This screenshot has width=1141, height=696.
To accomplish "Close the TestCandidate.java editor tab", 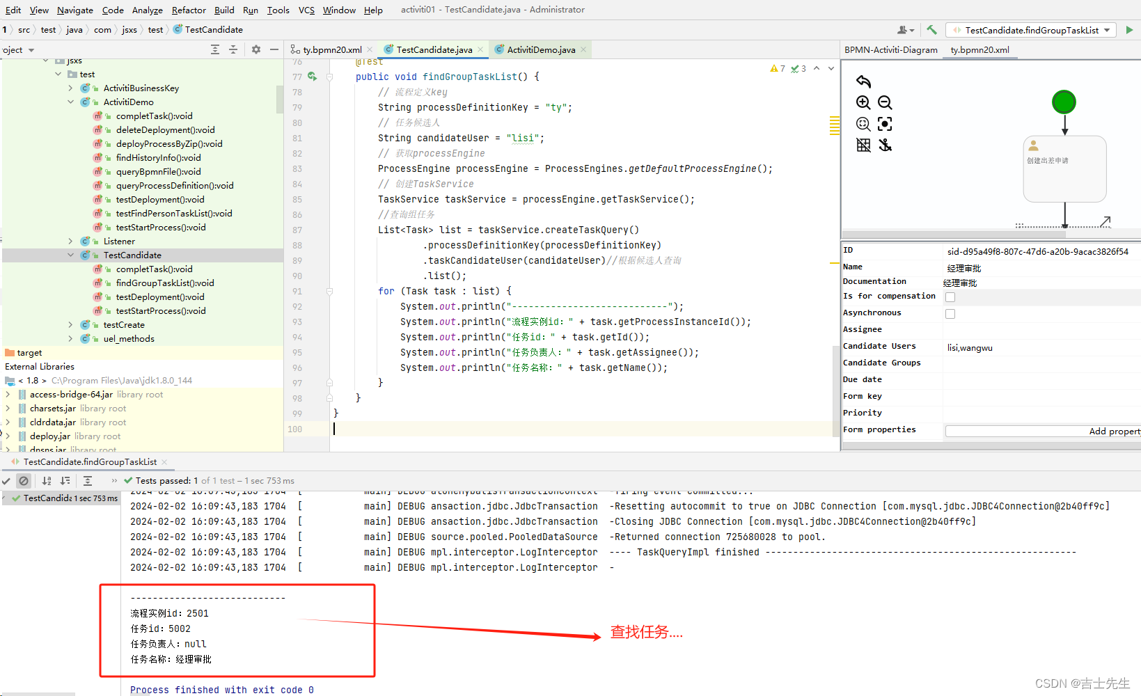I will pos(480,49).
